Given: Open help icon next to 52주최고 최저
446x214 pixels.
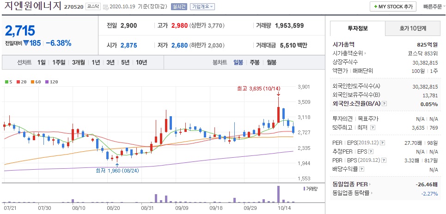Looking at the screenshot, I should click(373, 128).
